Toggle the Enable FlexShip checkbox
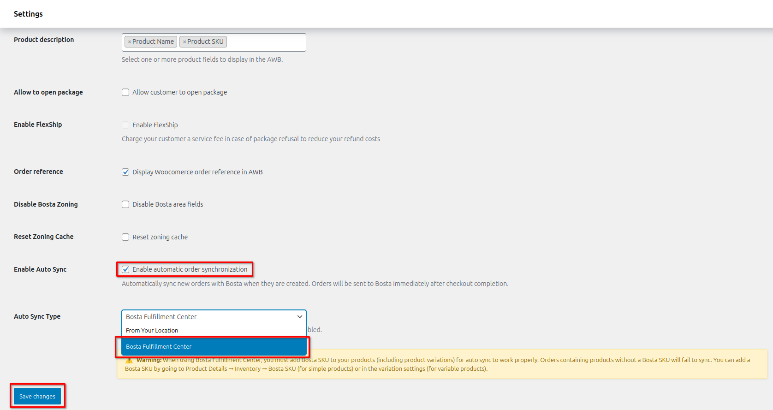Image resolution: width=773 pixels, height=410 pixels. (x=125, y=125)
